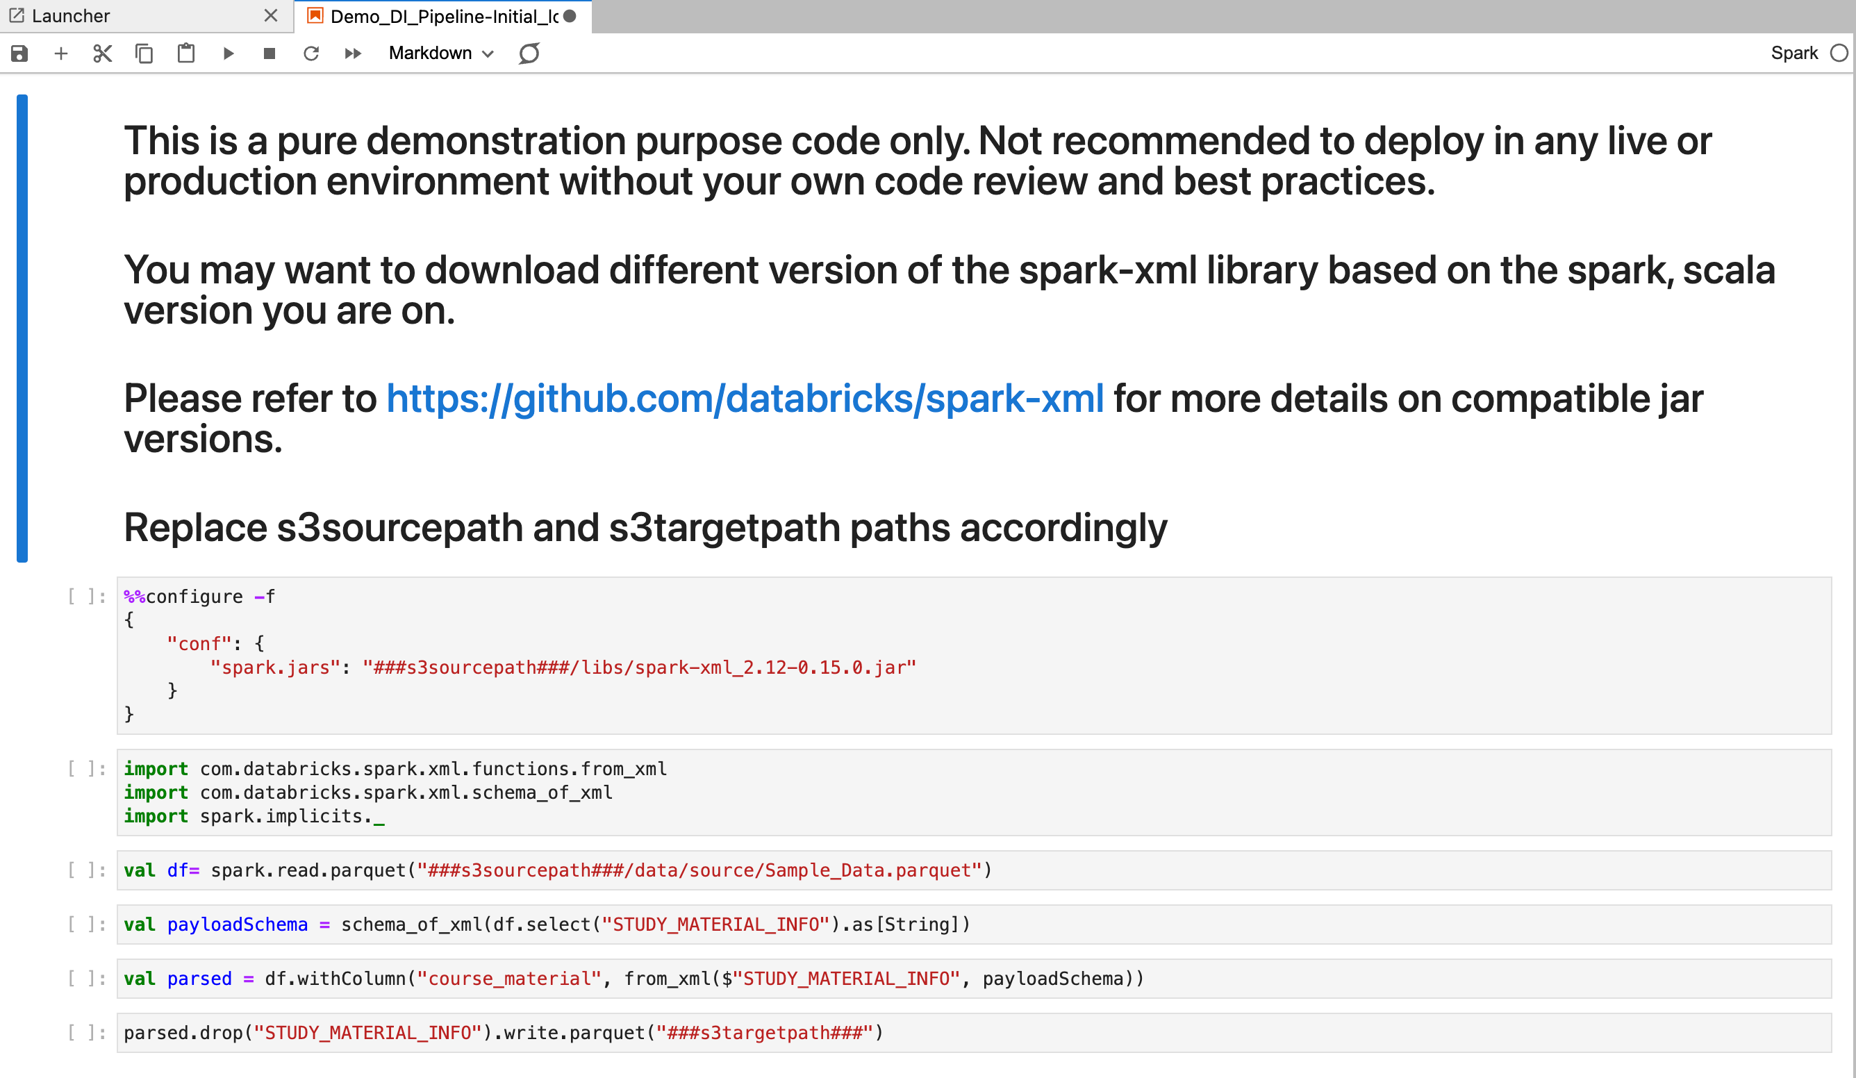The image size is (1856, 1078).
Task: Select the payloadSchema code cell
Action: click(x=972, y=924)
